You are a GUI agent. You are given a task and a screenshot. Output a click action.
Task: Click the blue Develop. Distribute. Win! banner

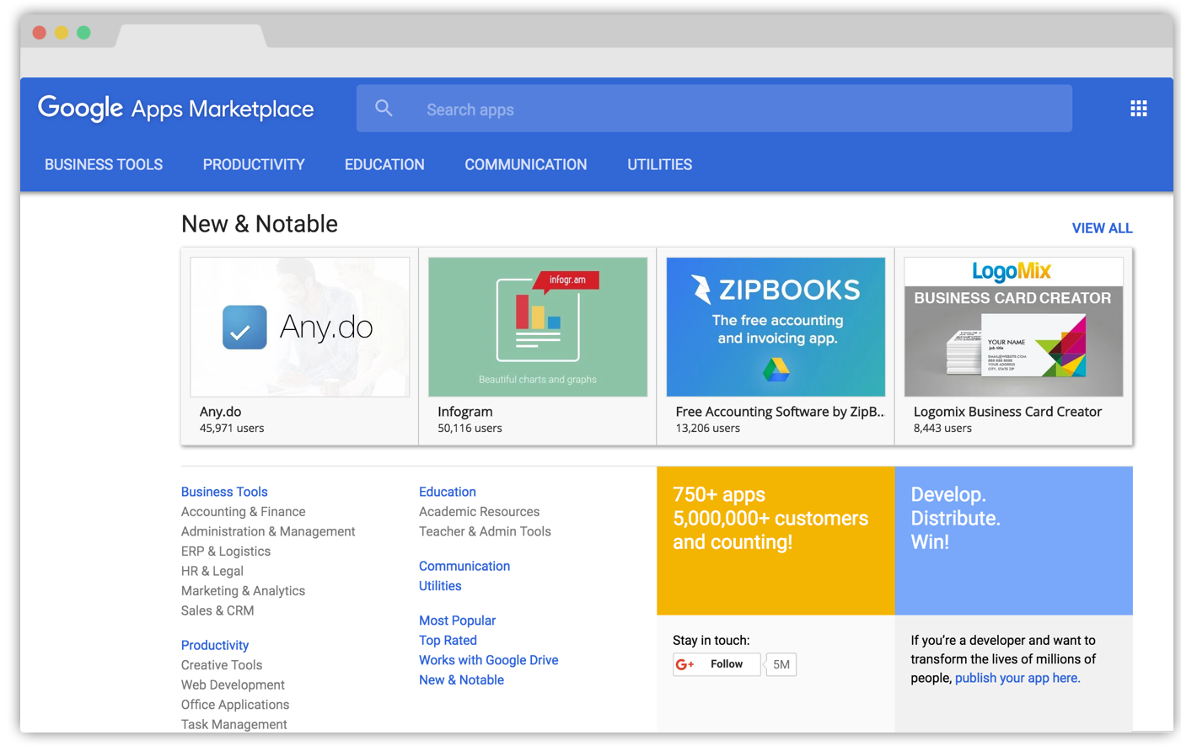[x=1013, y=541]
